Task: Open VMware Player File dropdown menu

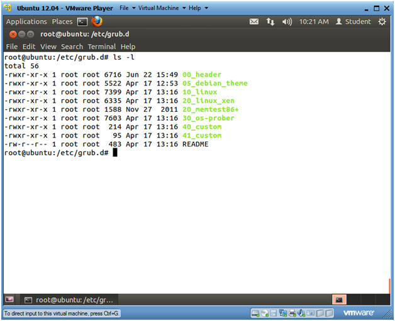Action: coord(127,8)
